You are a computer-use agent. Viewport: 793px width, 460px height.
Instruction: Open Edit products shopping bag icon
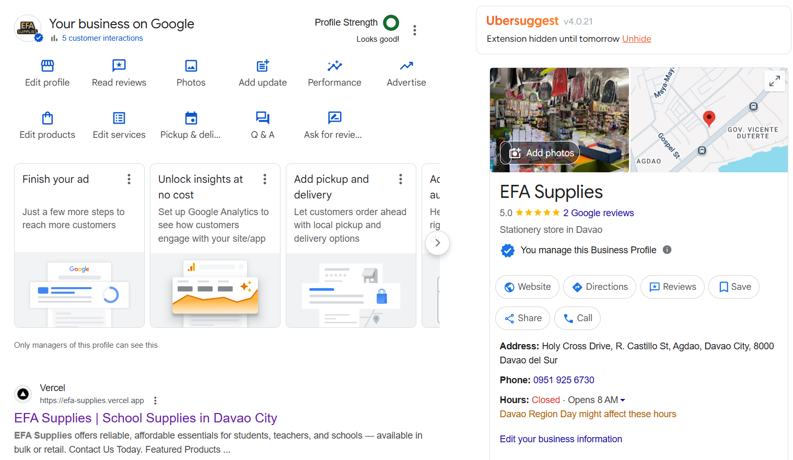click(48, 118)
